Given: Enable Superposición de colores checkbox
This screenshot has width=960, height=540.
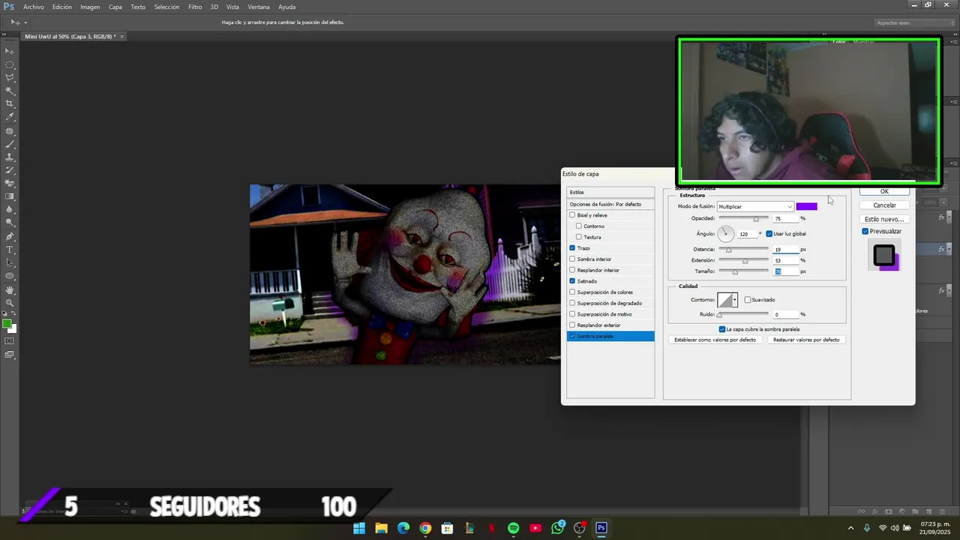Looking at the screenshot, I should 572,292.
